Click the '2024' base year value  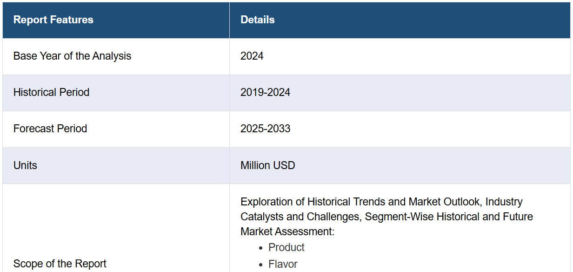pyautogui.click(x=252, y=56)
